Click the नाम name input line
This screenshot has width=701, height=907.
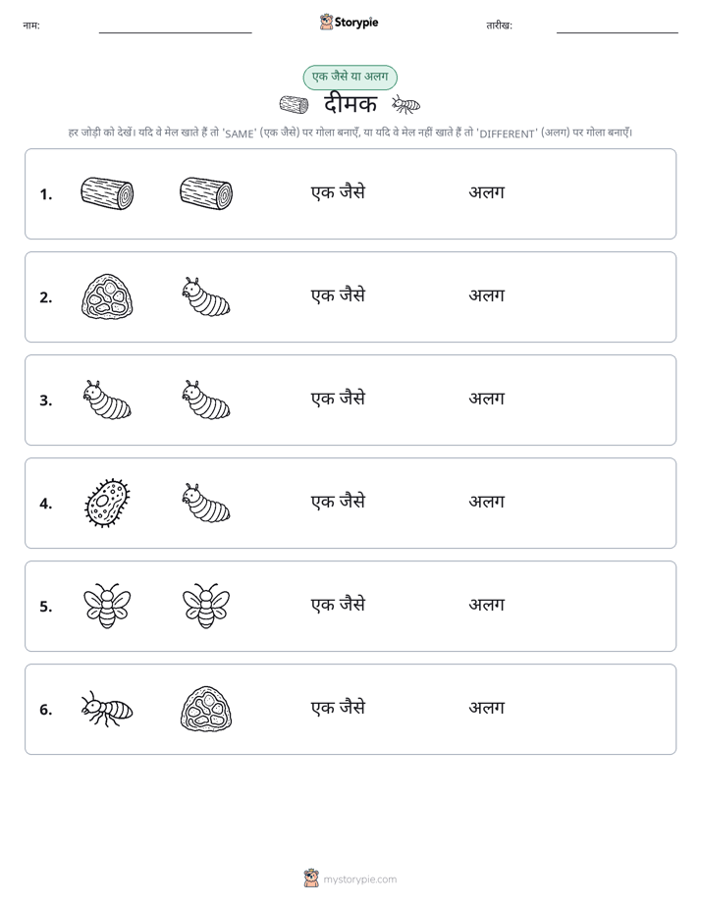(x=175, y=27)
